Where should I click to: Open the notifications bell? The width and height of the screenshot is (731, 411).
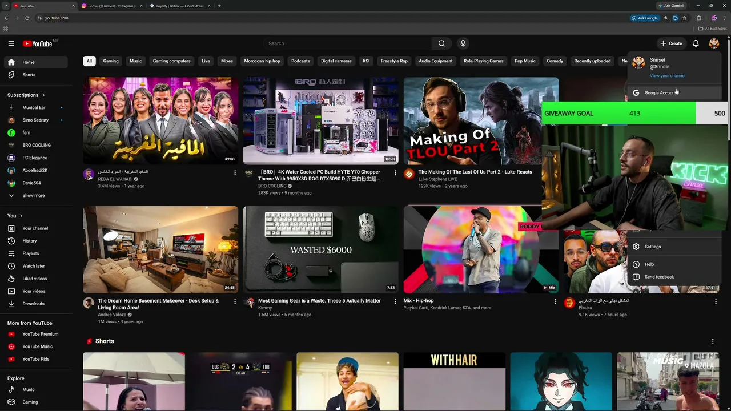[696, 43]
